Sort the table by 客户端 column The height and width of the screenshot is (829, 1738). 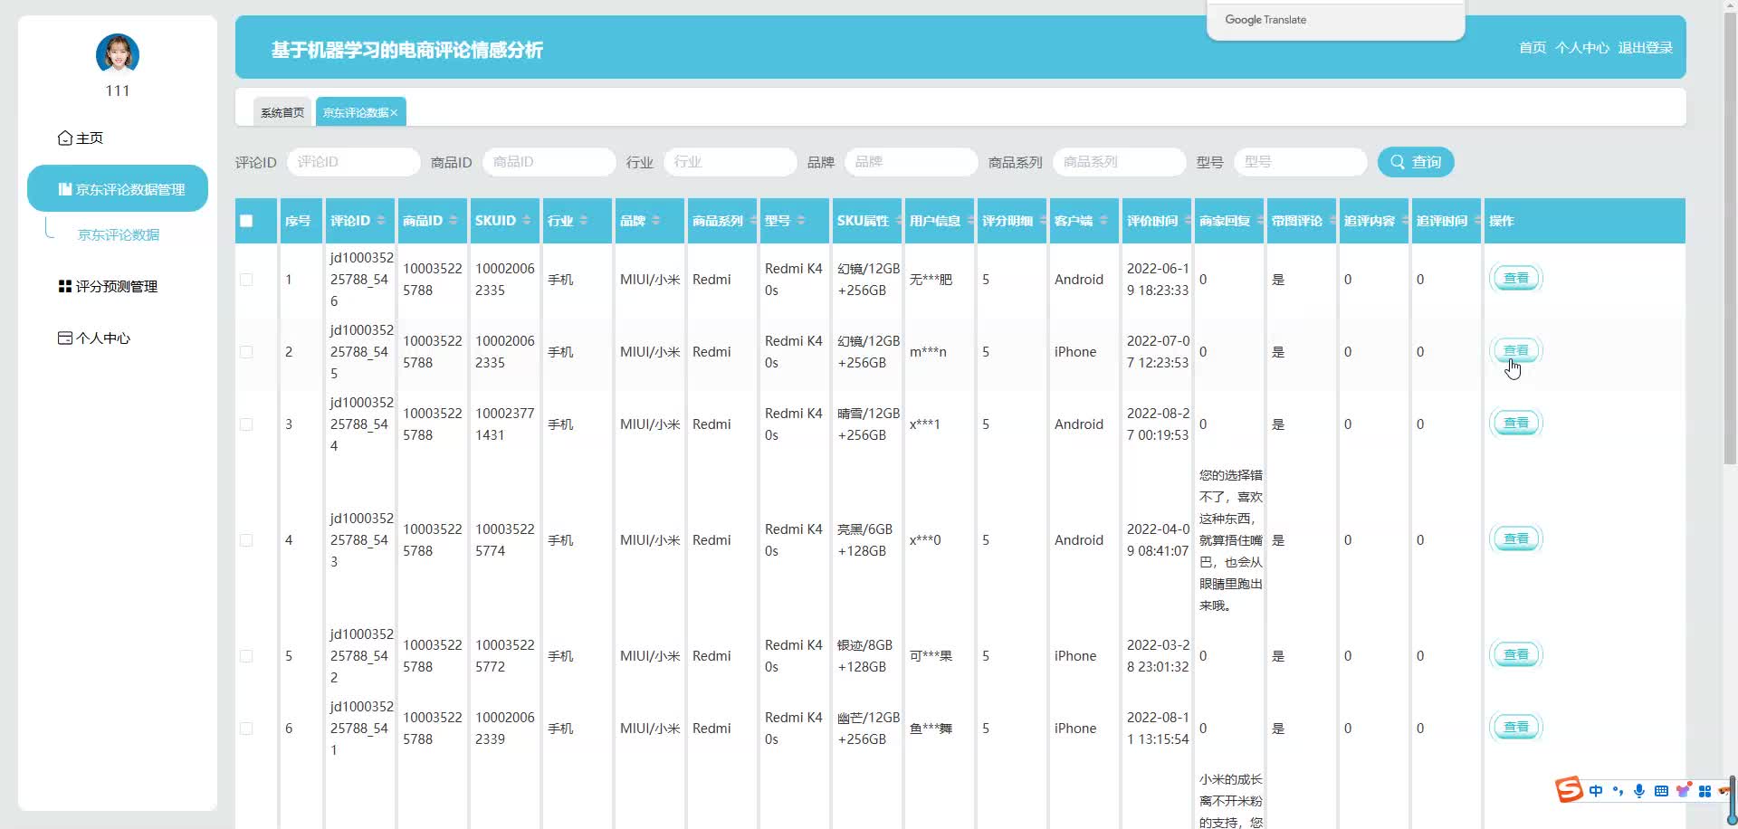pos(1103,221)
